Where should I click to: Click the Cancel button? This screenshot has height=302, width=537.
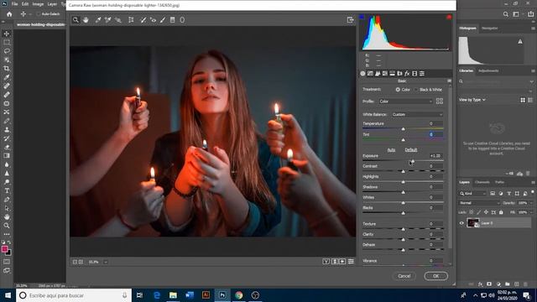(x=404, y=276)
